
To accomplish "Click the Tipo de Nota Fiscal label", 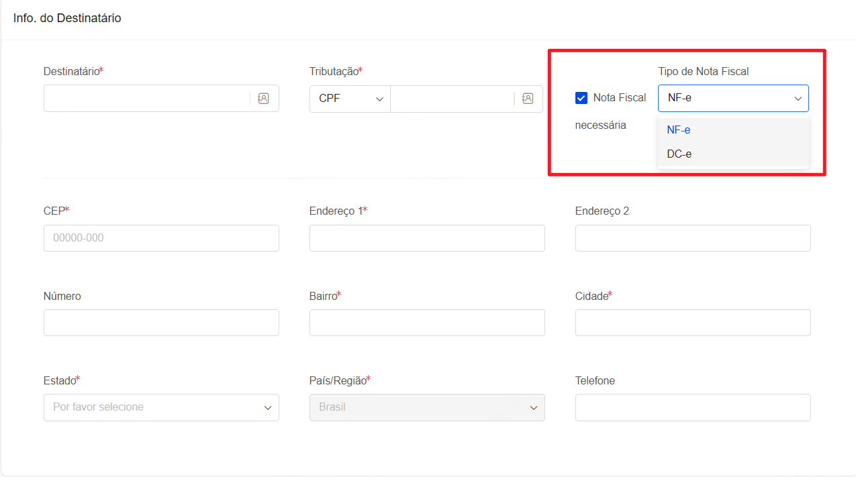I will click(x=703, y=71).
